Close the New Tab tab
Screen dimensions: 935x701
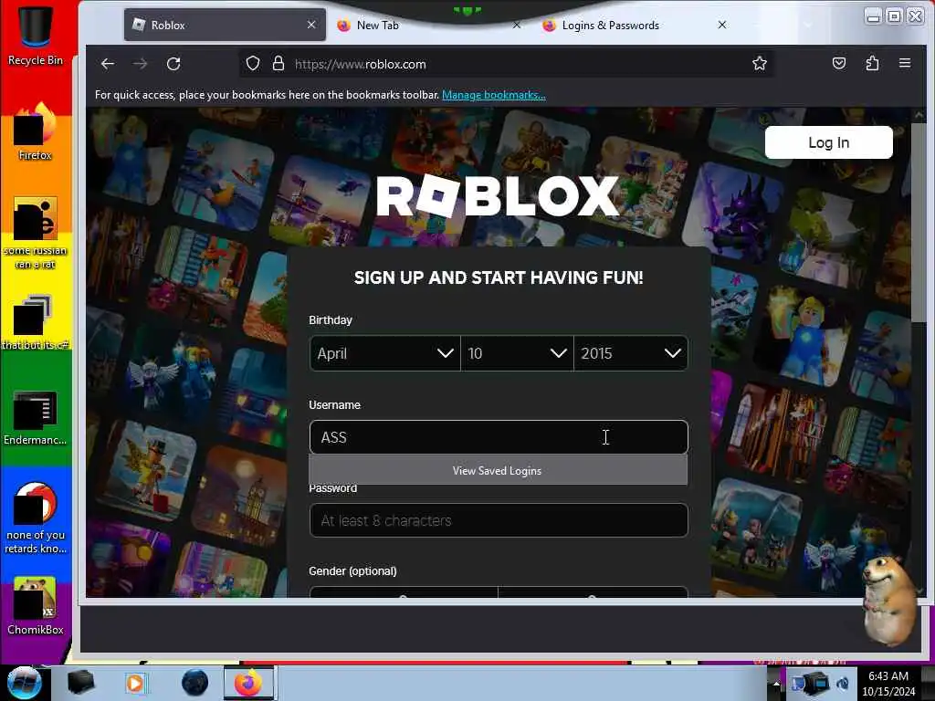click(x=517, y=25)
